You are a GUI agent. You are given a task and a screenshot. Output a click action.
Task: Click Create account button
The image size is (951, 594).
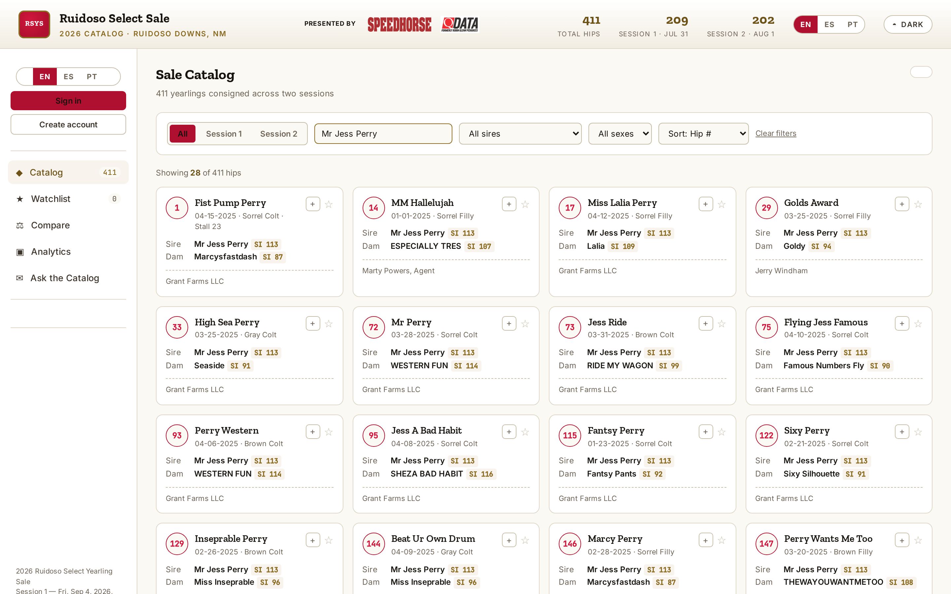pos(68,124)
